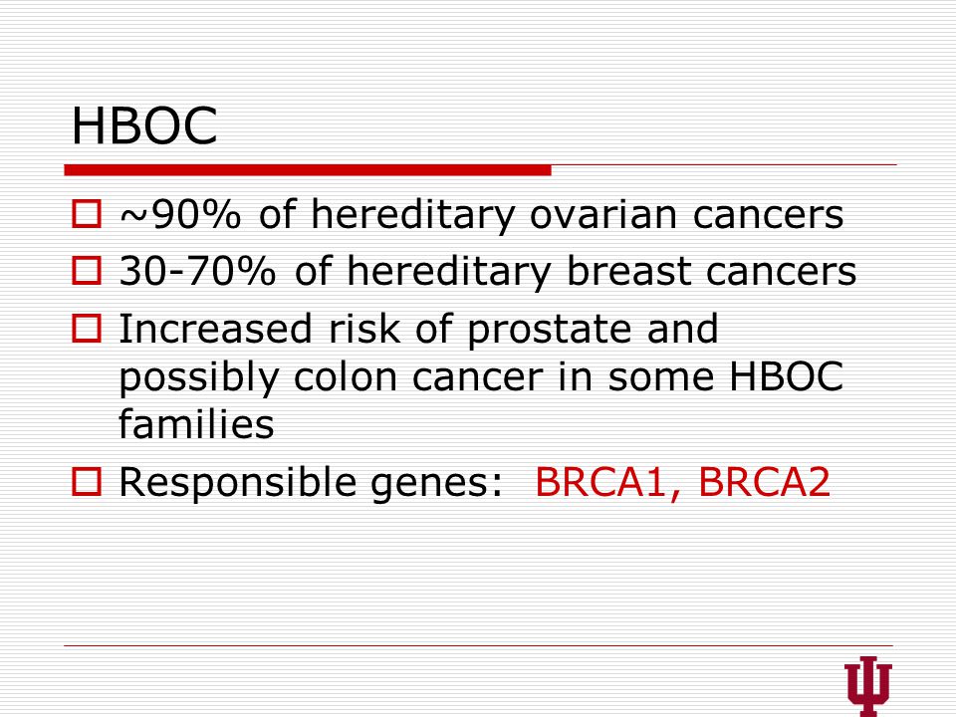Click the text 'hereditary ovarian cancers'
Image resolution: width=956 pixels, height=717 pixels.
(578, 215)
